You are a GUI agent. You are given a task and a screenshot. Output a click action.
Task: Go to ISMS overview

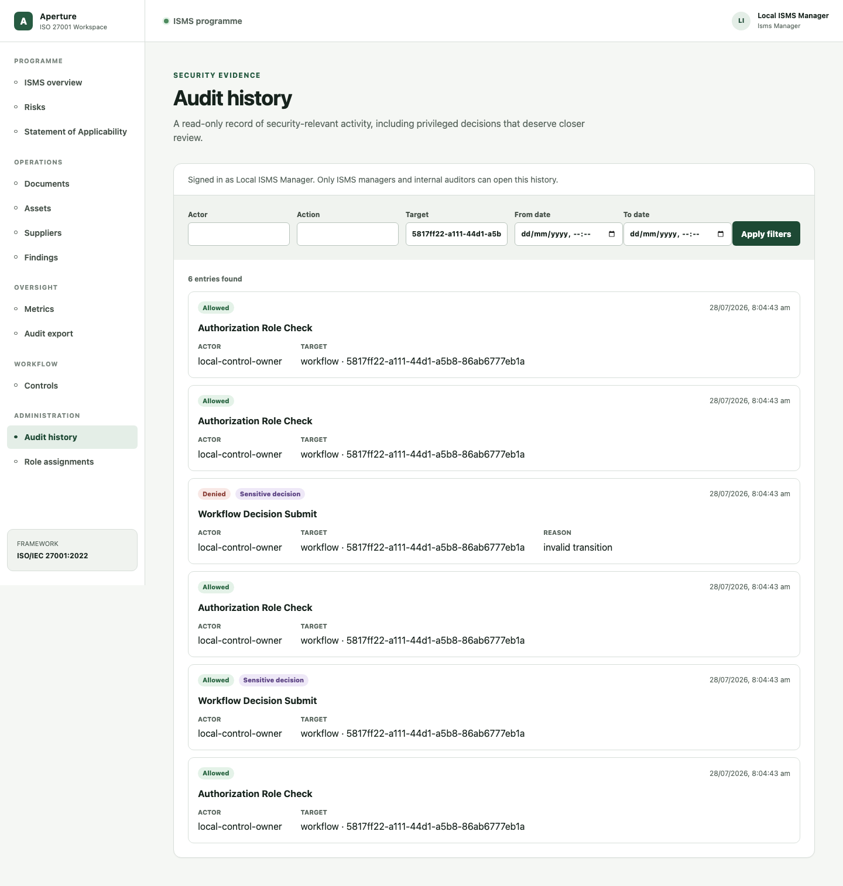point(73,83)
